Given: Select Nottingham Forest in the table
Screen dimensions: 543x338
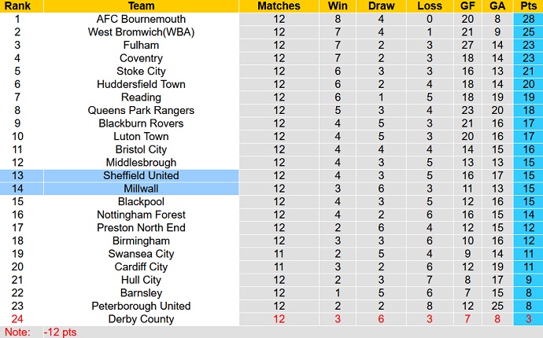Looking at the screenshot, I should [x=141, y=215].
